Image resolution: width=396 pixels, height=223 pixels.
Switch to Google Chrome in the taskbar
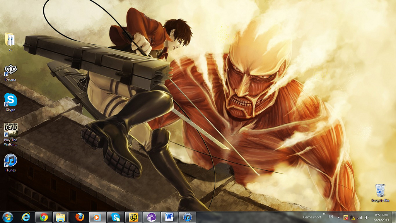(44, 217)
